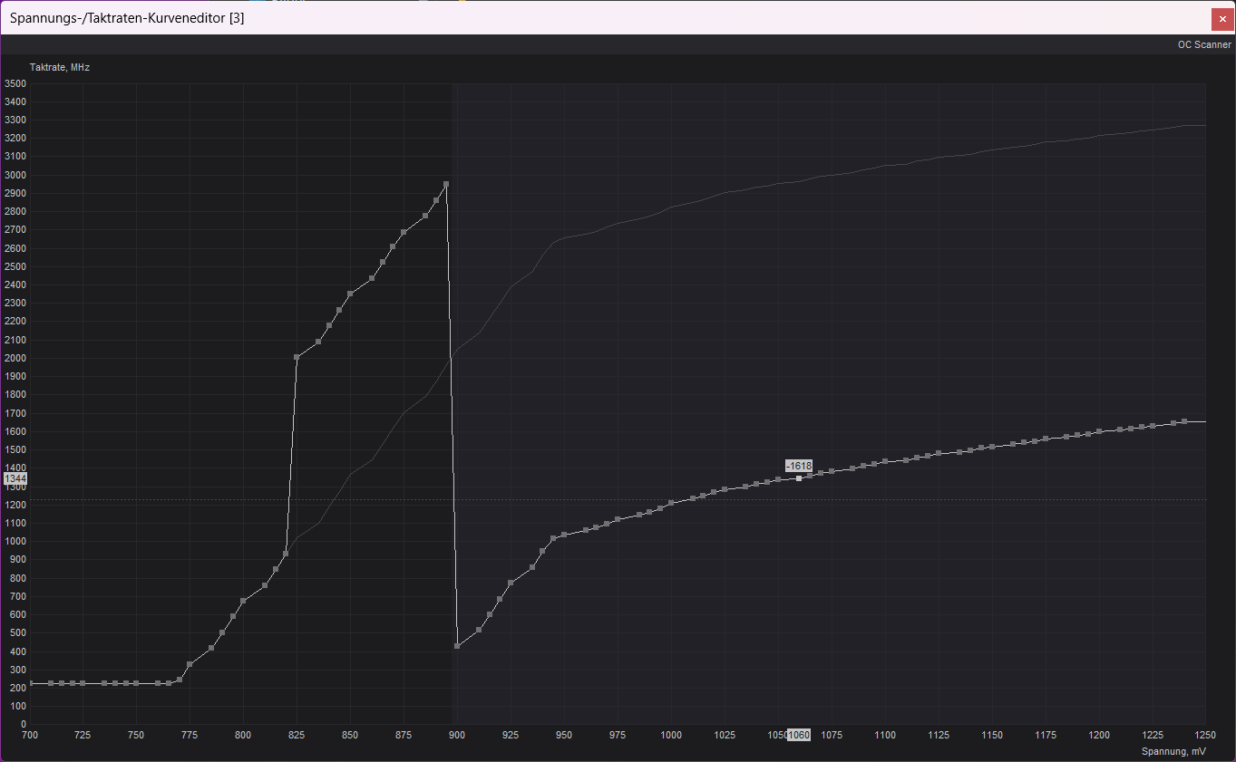
Task: Click the 1344 frequency marker on the Y axis
Action: pos(15,478)
